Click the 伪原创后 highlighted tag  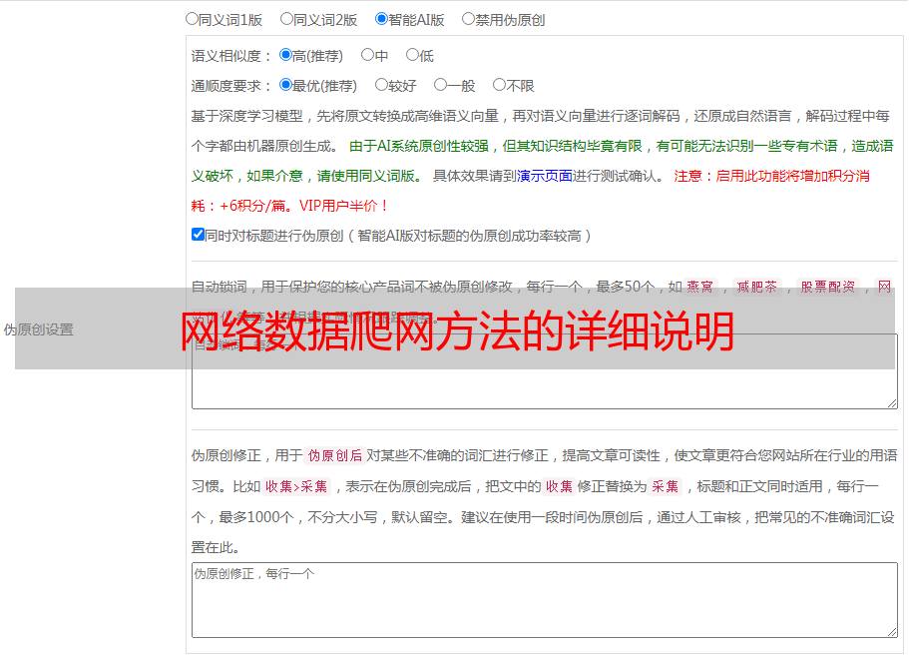point(335,455)
